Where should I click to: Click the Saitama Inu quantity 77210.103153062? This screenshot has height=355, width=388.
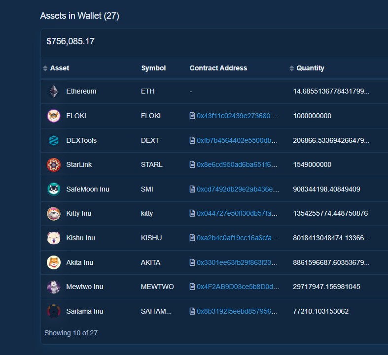tap(321, 311)
